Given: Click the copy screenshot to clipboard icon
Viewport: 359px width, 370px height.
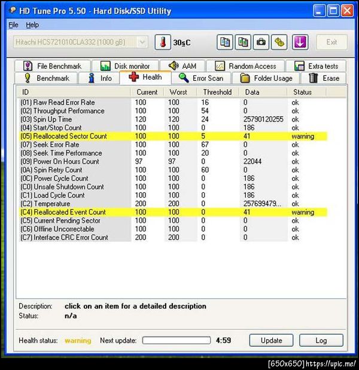Looking at the screenshot, I should (243, 43).
